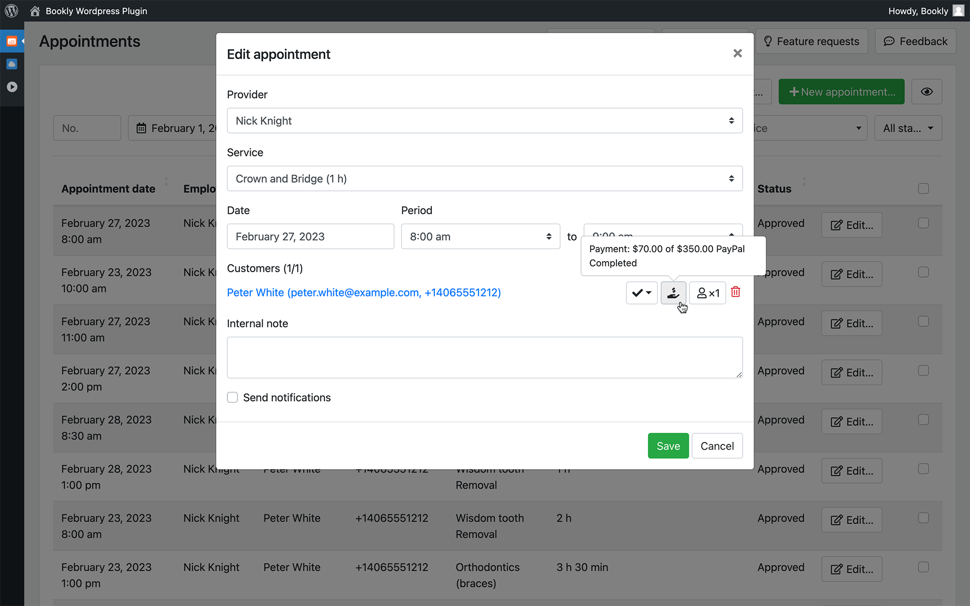970x606 pixels.
Task: Click the number of persons x1 icon
Action: click(x=707, y=293)
